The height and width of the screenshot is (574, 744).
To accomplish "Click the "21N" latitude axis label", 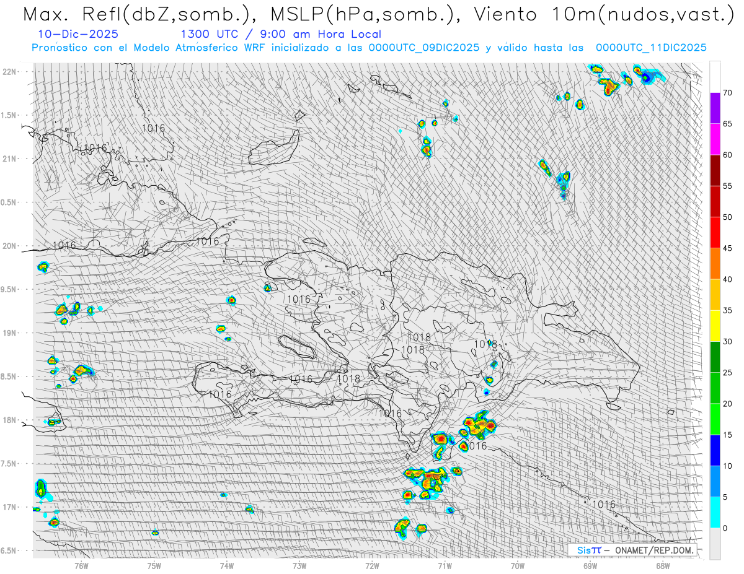I will pyautogui.click(x=11, y=159).
